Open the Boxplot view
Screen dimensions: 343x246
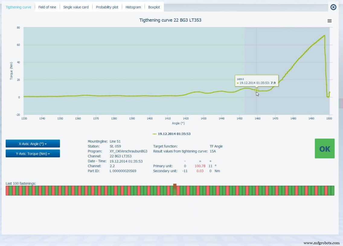154,7
